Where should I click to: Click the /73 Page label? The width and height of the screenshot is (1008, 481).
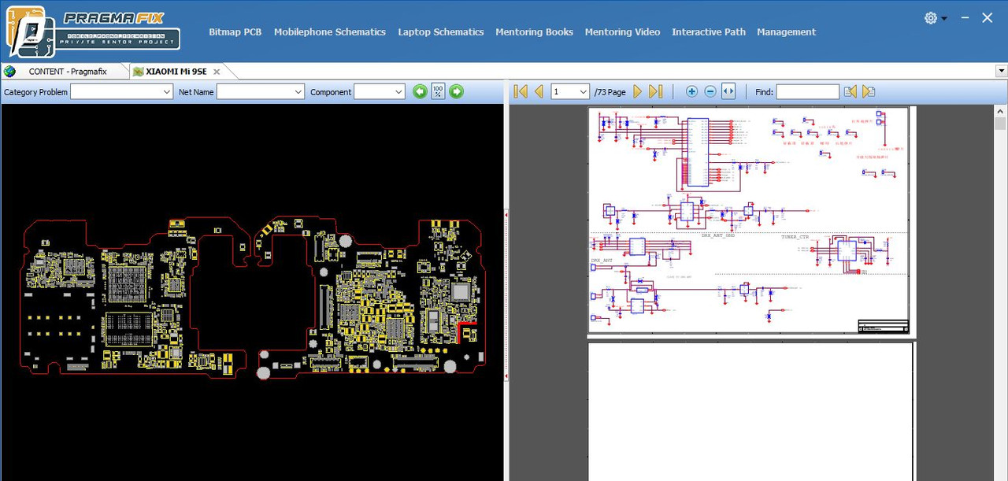point(610,92)
